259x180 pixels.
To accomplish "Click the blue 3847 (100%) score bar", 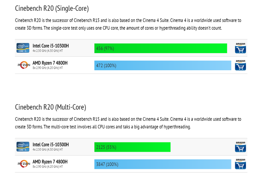I will tap(163, 164).
